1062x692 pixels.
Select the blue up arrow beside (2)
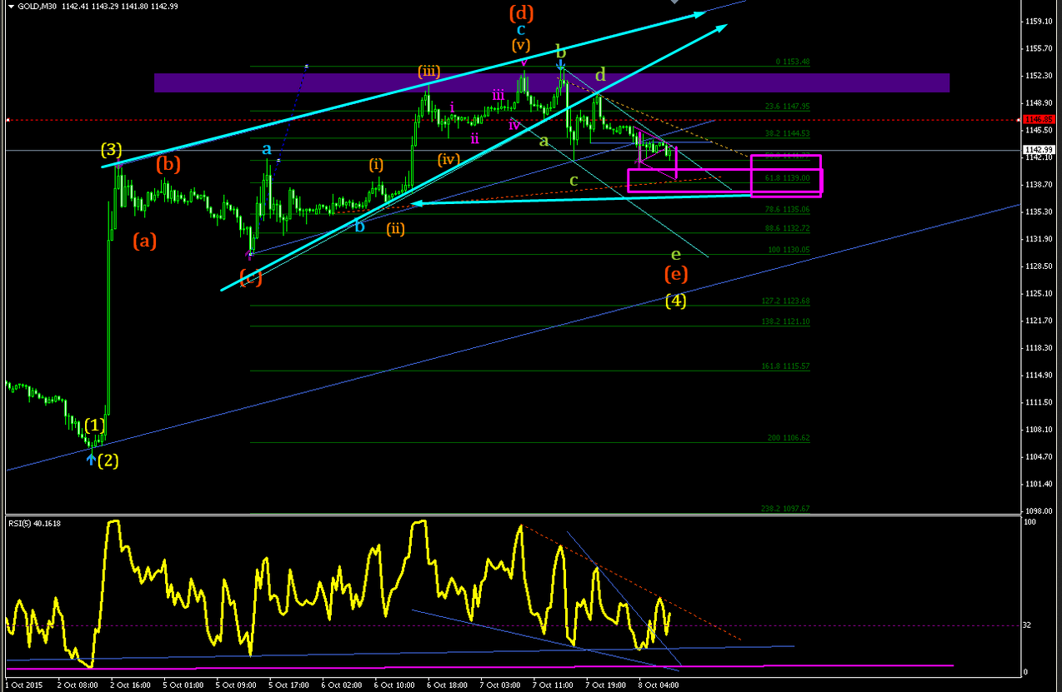coord(92,458)
